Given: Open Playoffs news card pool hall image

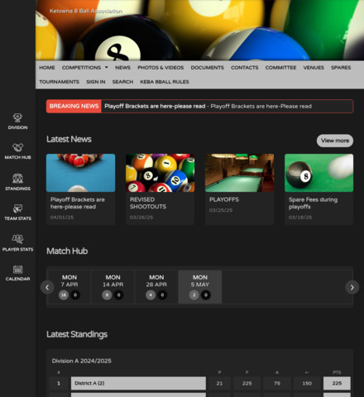Looking at the screenshot, I should tap(240, 173).
